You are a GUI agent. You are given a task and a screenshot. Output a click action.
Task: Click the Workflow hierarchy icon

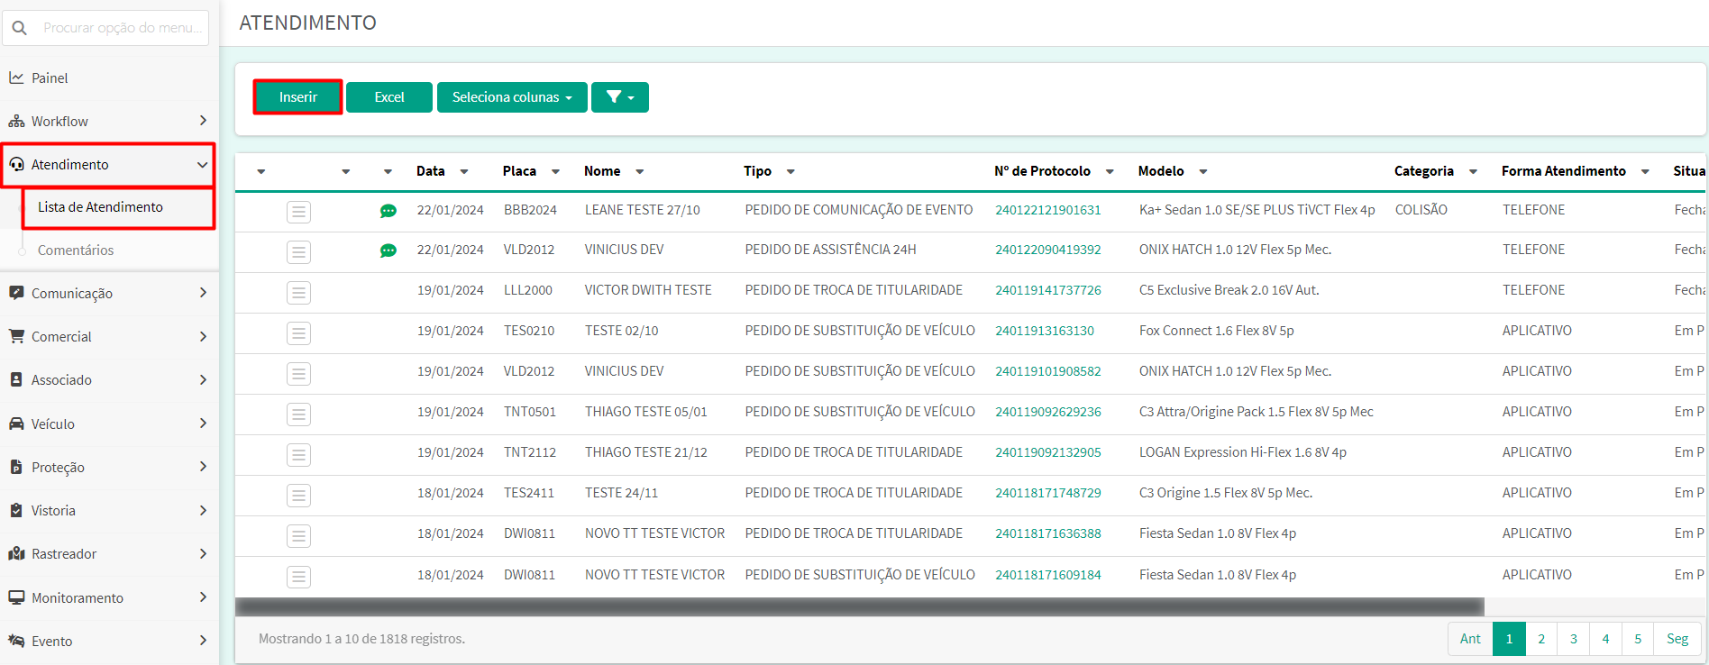[x=16, y=121]
